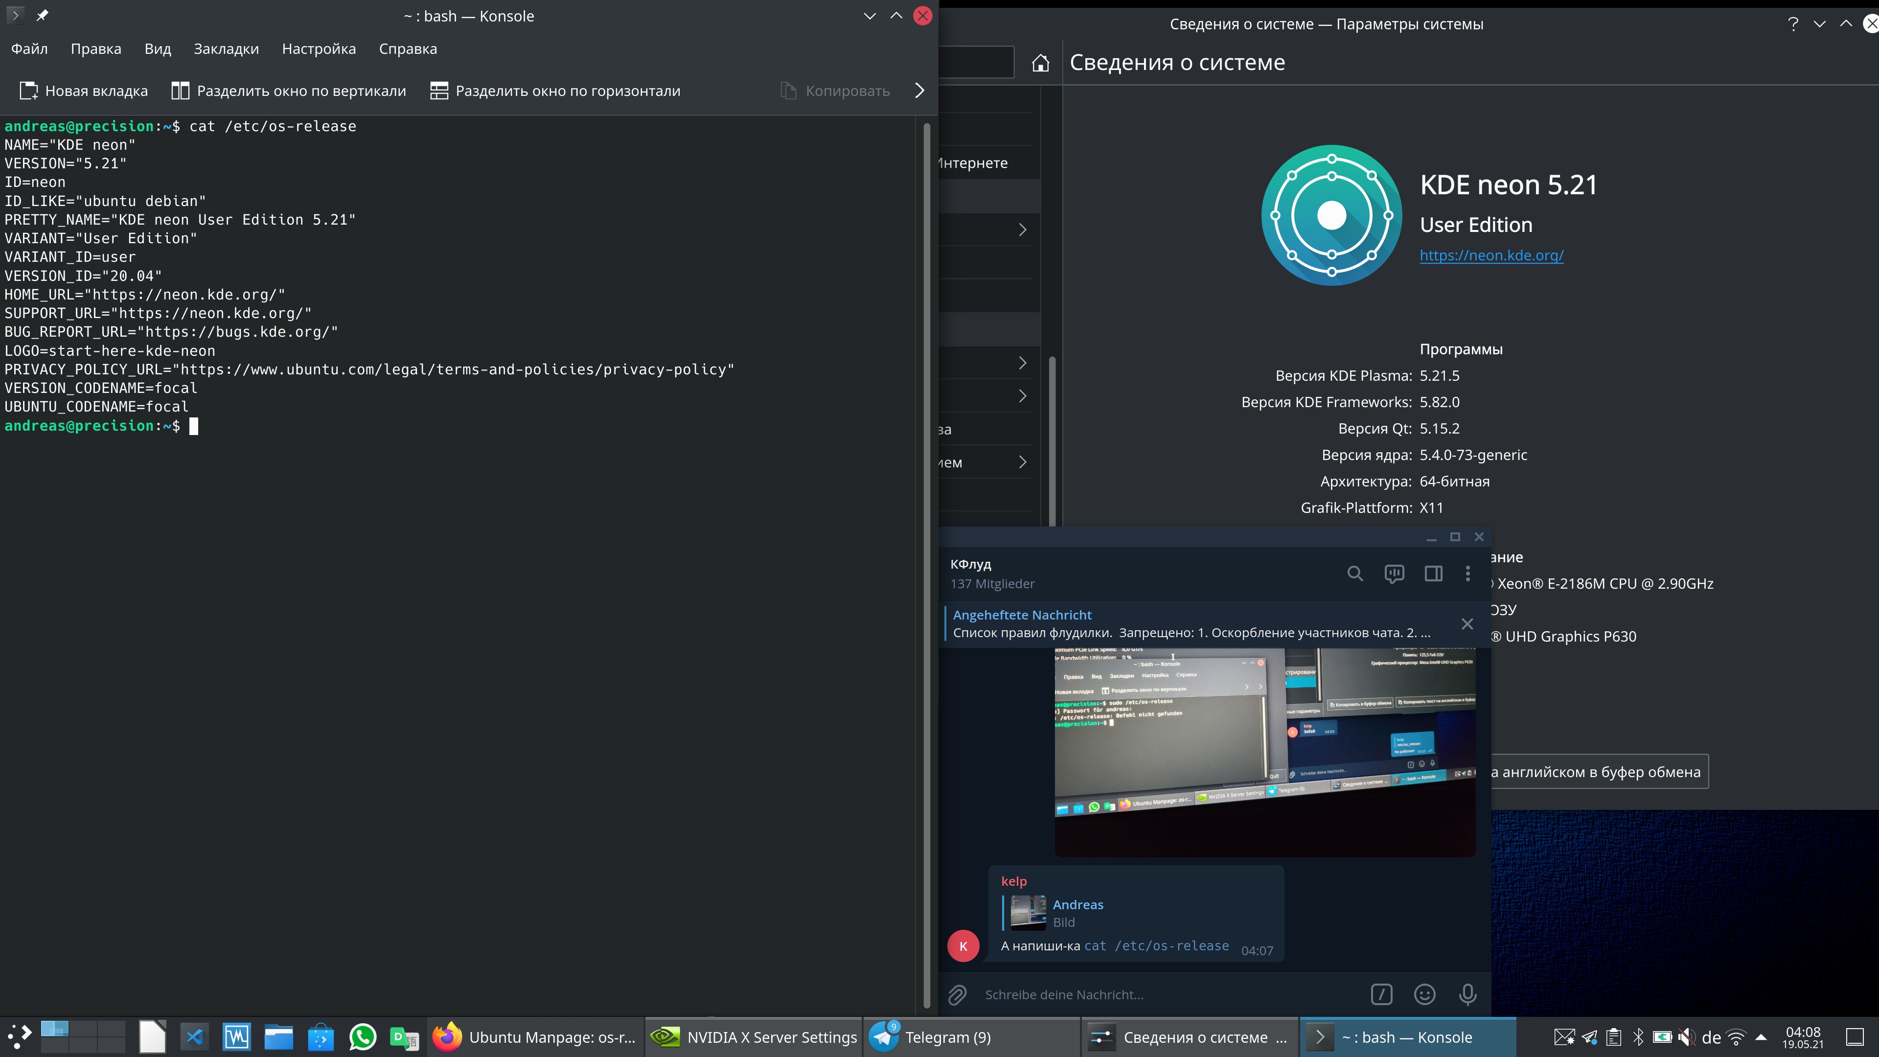Image resolution: width=1879 pixels, height=1057 pixels.
Task: Click Разделить окно по вертикали
Action: coord(288,91)
